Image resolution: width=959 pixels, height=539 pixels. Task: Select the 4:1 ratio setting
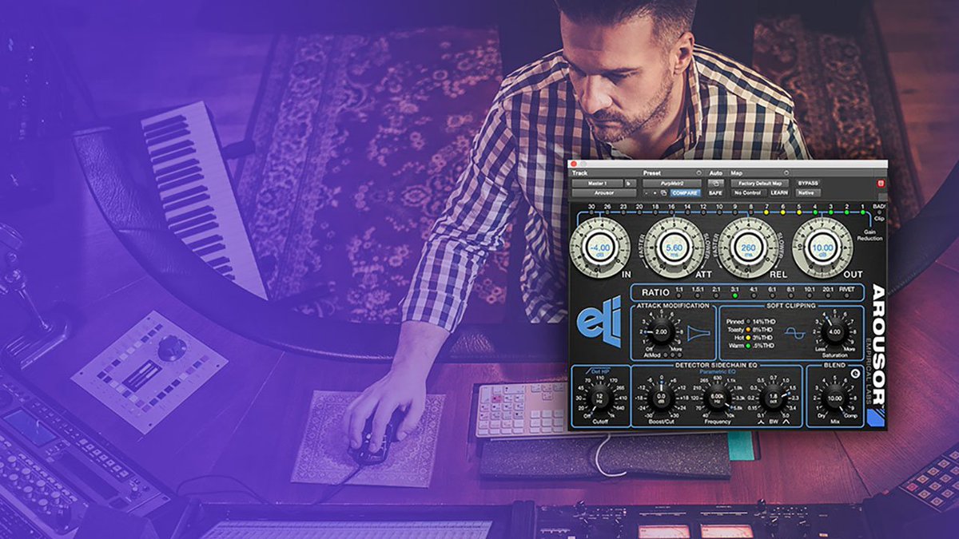(754, 295)
